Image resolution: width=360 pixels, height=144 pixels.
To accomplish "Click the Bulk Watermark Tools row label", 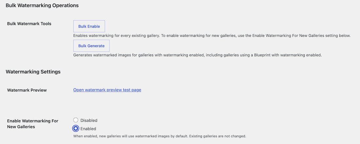I will 29,24.
